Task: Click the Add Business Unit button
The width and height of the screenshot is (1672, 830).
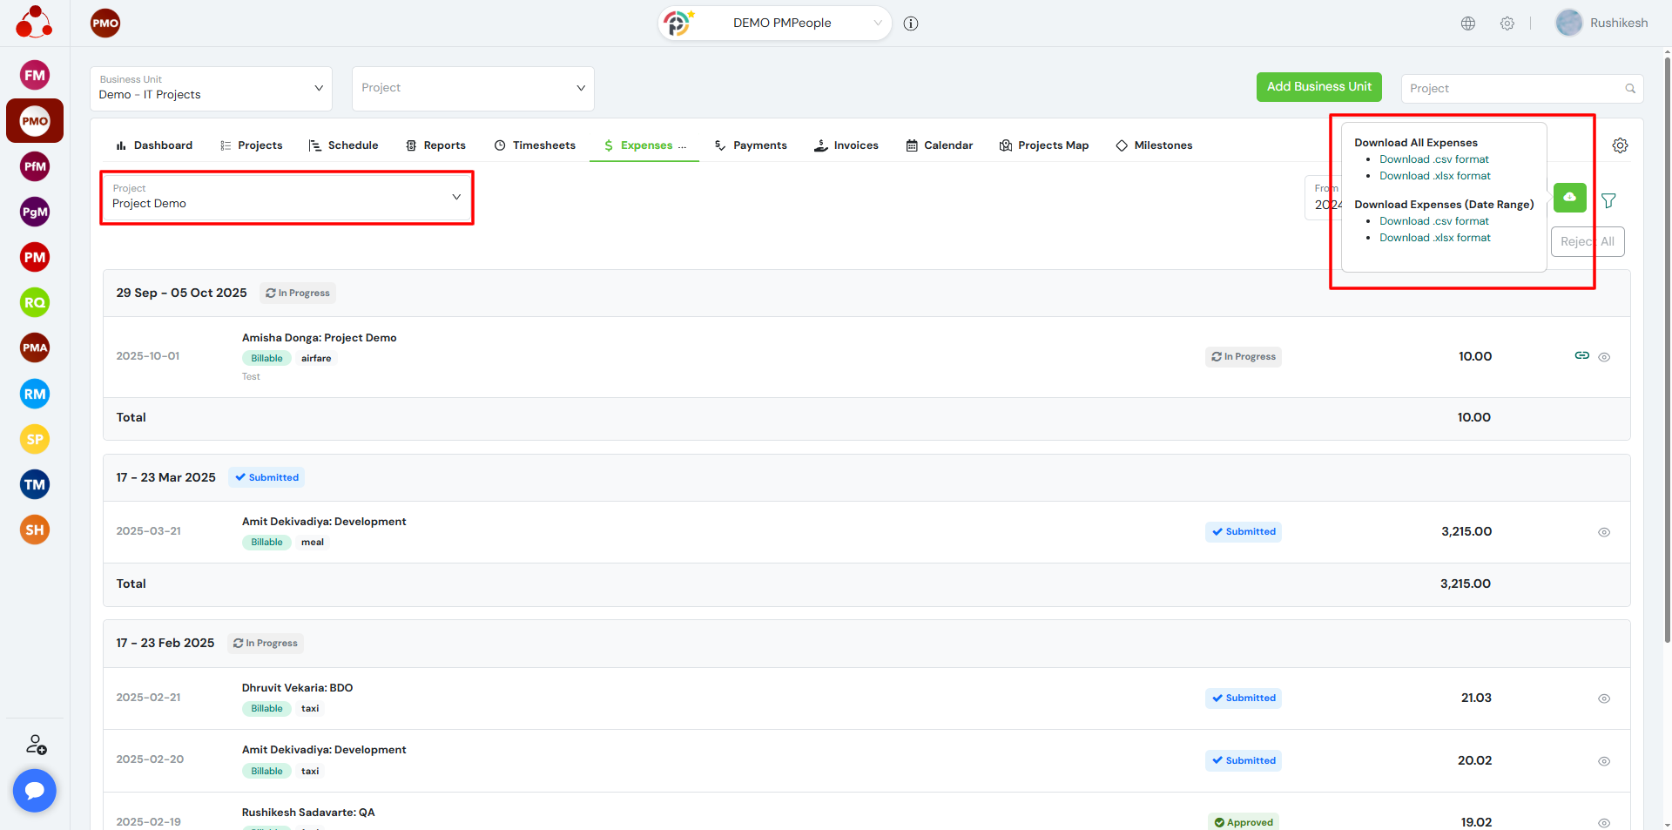Action: tap(1318, 87)
